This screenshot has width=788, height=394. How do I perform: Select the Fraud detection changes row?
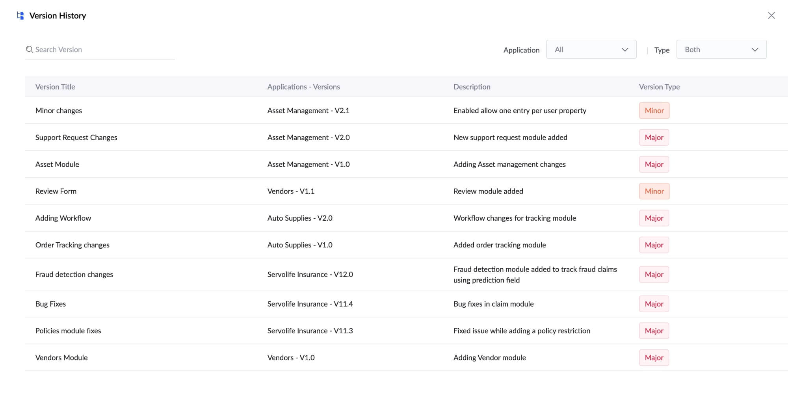pyautogui.click(x=74, y=274)
